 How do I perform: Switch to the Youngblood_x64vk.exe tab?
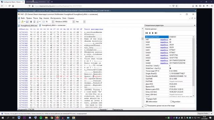click(28, 25)
